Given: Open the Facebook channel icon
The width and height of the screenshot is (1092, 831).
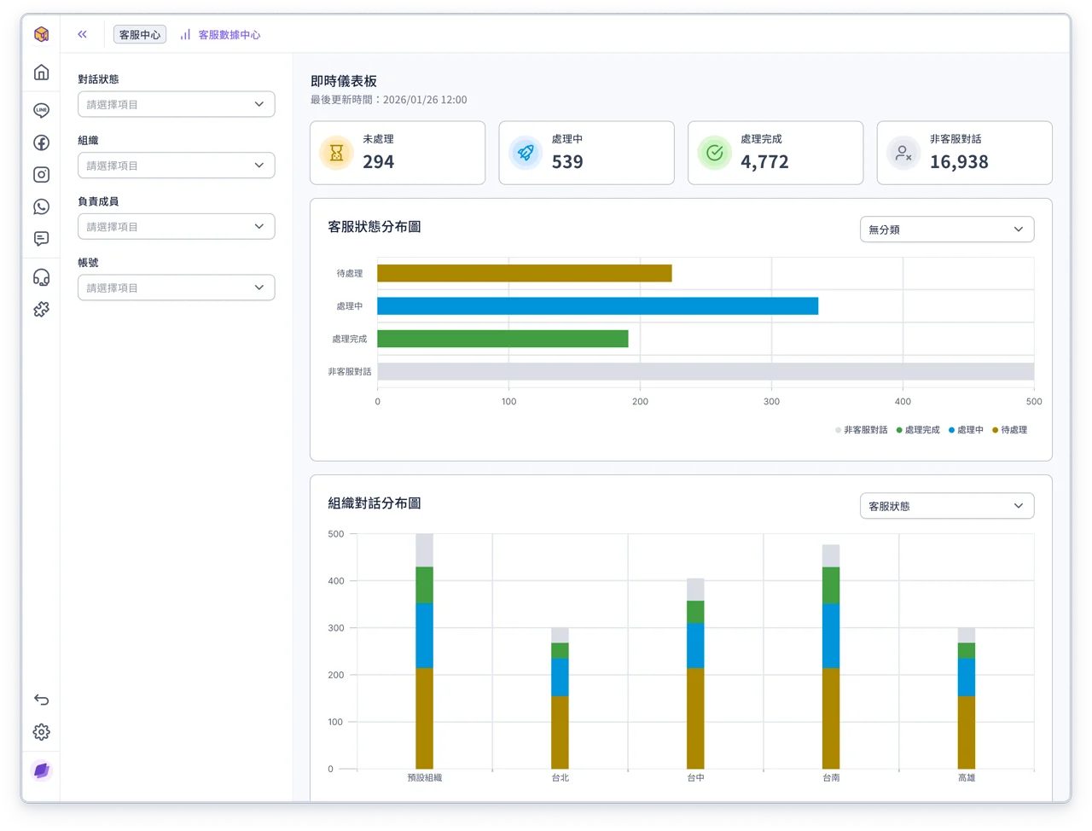Looking at the screenshot, I should pyautogui.click(x=41, y=142).
